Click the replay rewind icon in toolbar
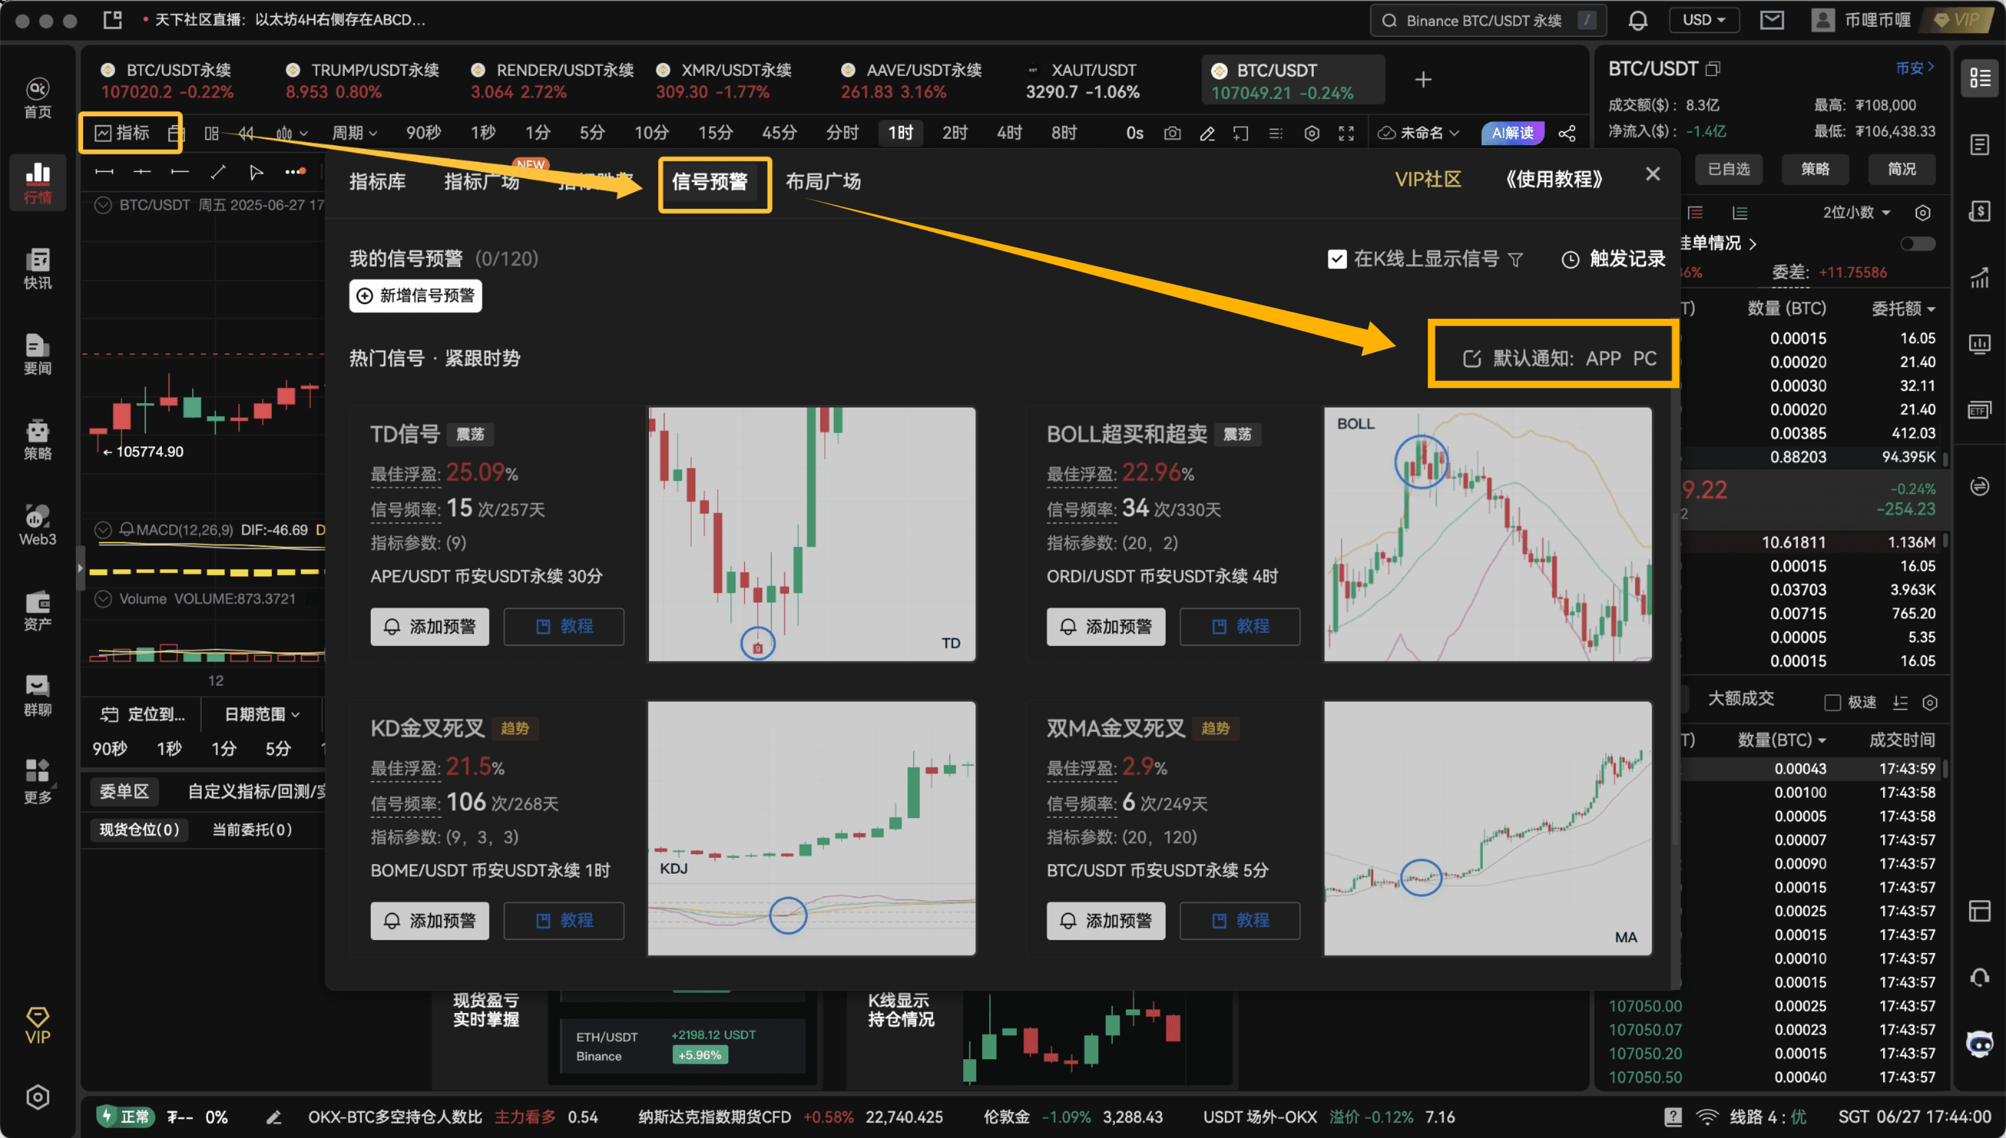The height and width of the screenshot is (1138, 2006). point(246,133)
